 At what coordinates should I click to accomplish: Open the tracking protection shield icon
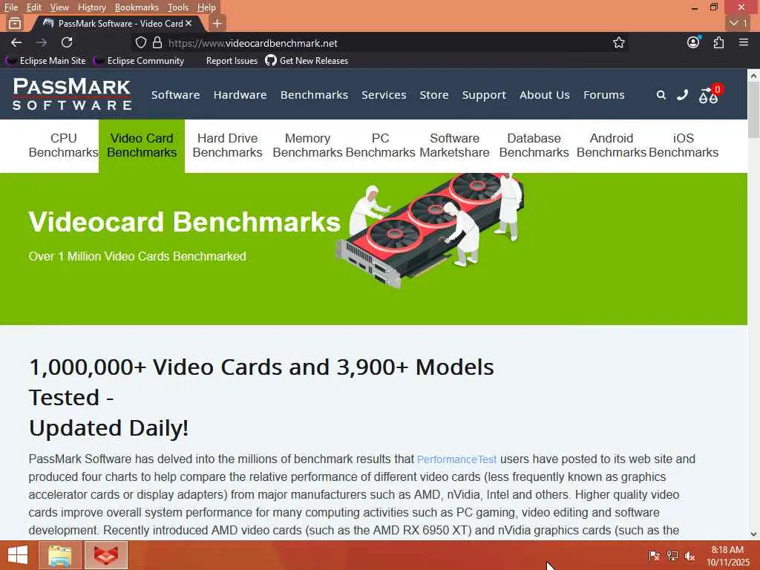click(x=140, y=42)
